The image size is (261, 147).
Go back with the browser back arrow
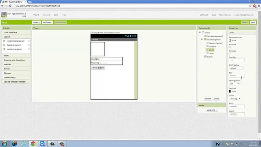click(x=2, y=6)
